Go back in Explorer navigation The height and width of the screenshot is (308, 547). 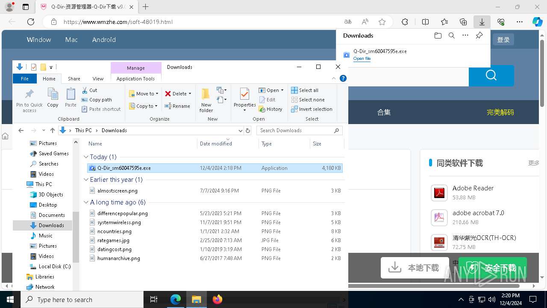tap(21, 130)
